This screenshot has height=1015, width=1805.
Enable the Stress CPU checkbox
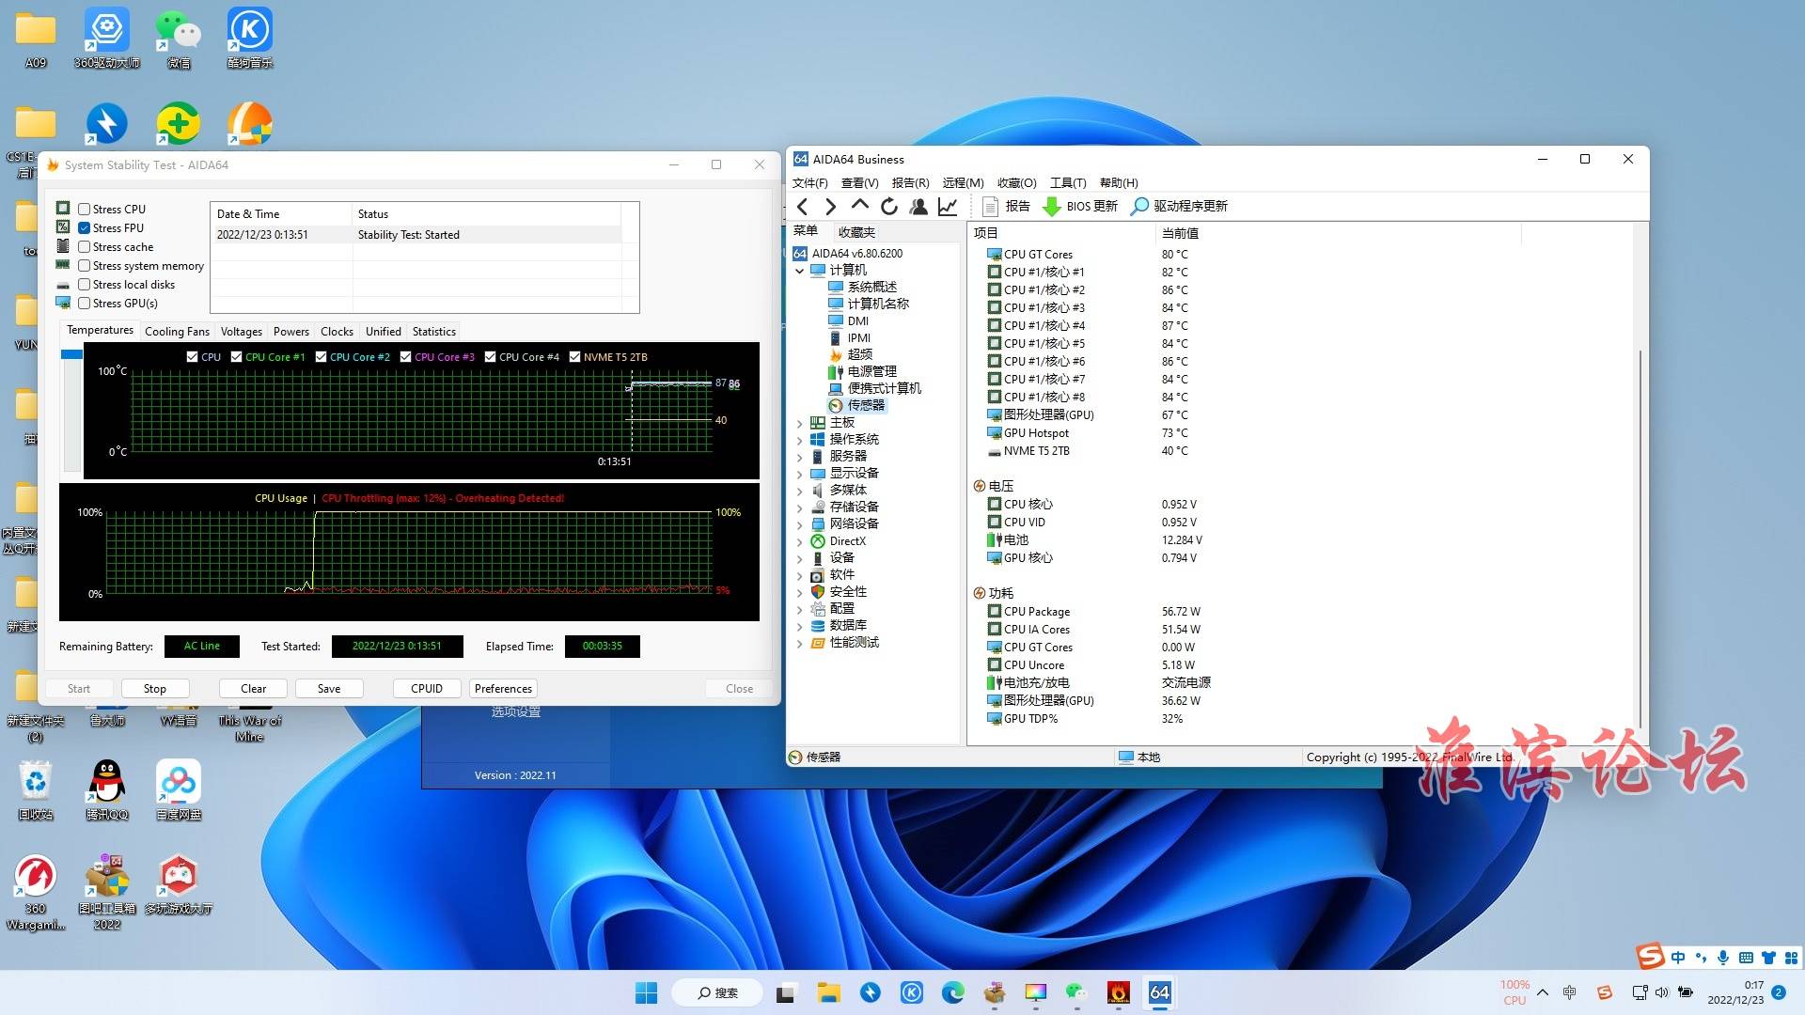coord(85,210)
